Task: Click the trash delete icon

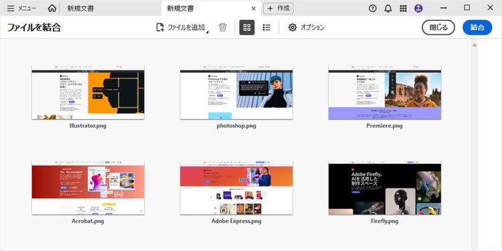Action: 222,27
